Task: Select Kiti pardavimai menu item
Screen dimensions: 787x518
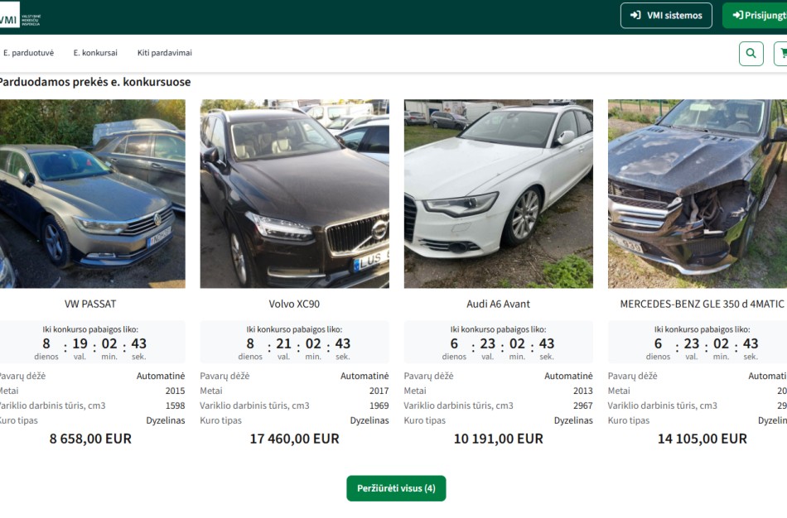Action: click(164, 53)
